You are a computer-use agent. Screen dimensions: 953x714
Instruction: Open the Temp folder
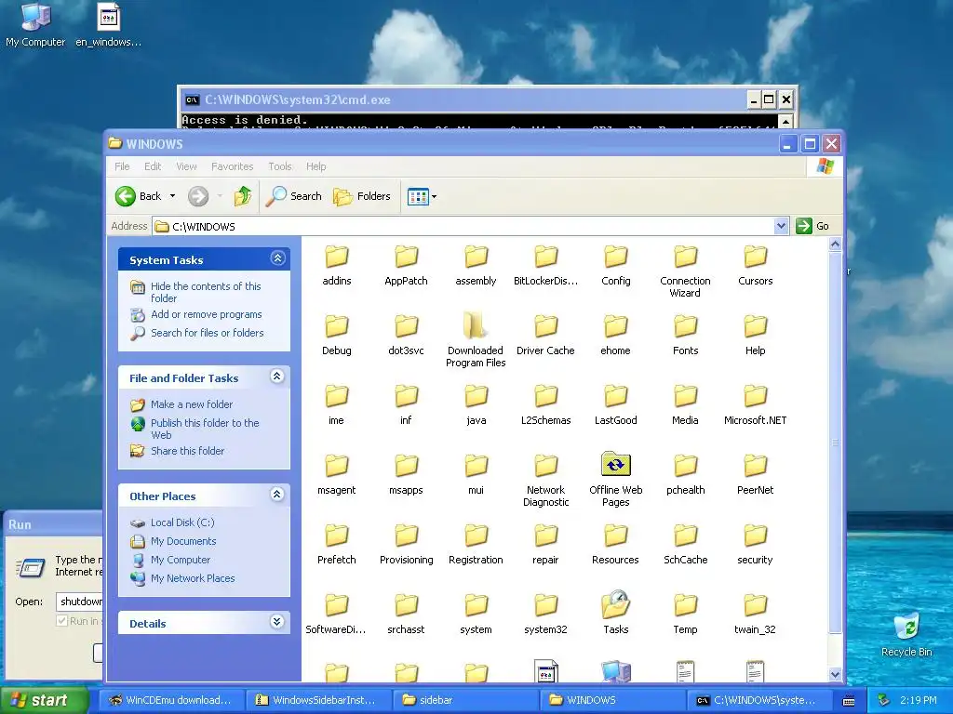tap(686, 614)
